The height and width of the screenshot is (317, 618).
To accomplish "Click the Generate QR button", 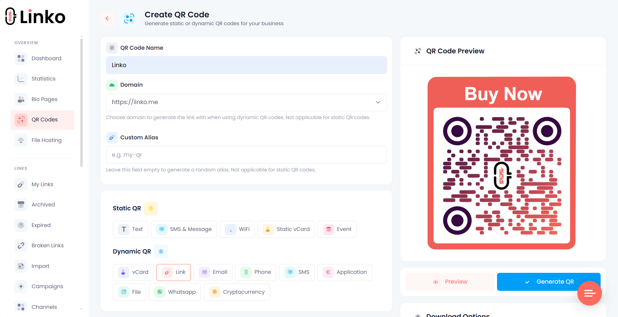I will click(549, 282).
